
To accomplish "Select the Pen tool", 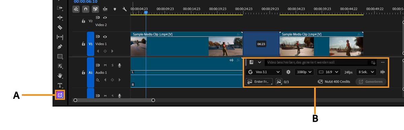I will pos(60,47).
